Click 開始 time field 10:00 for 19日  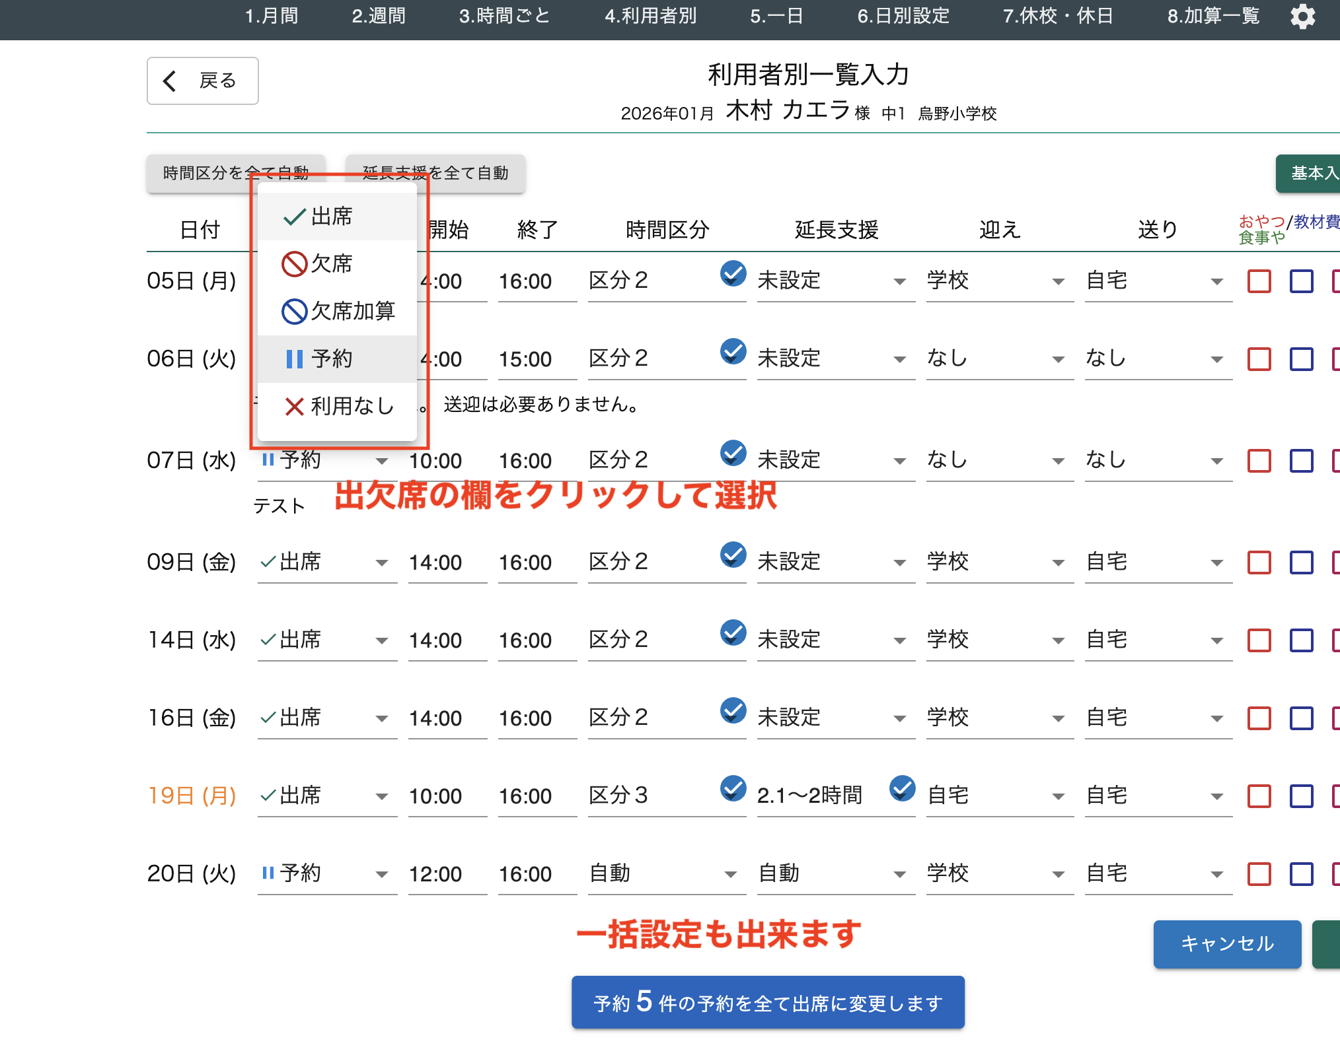436,796
